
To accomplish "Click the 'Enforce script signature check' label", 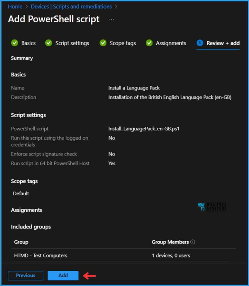I will 44,154.
